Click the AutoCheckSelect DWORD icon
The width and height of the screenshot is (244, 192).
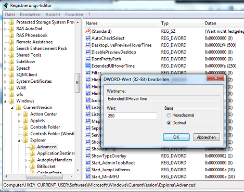click(88, 38)
